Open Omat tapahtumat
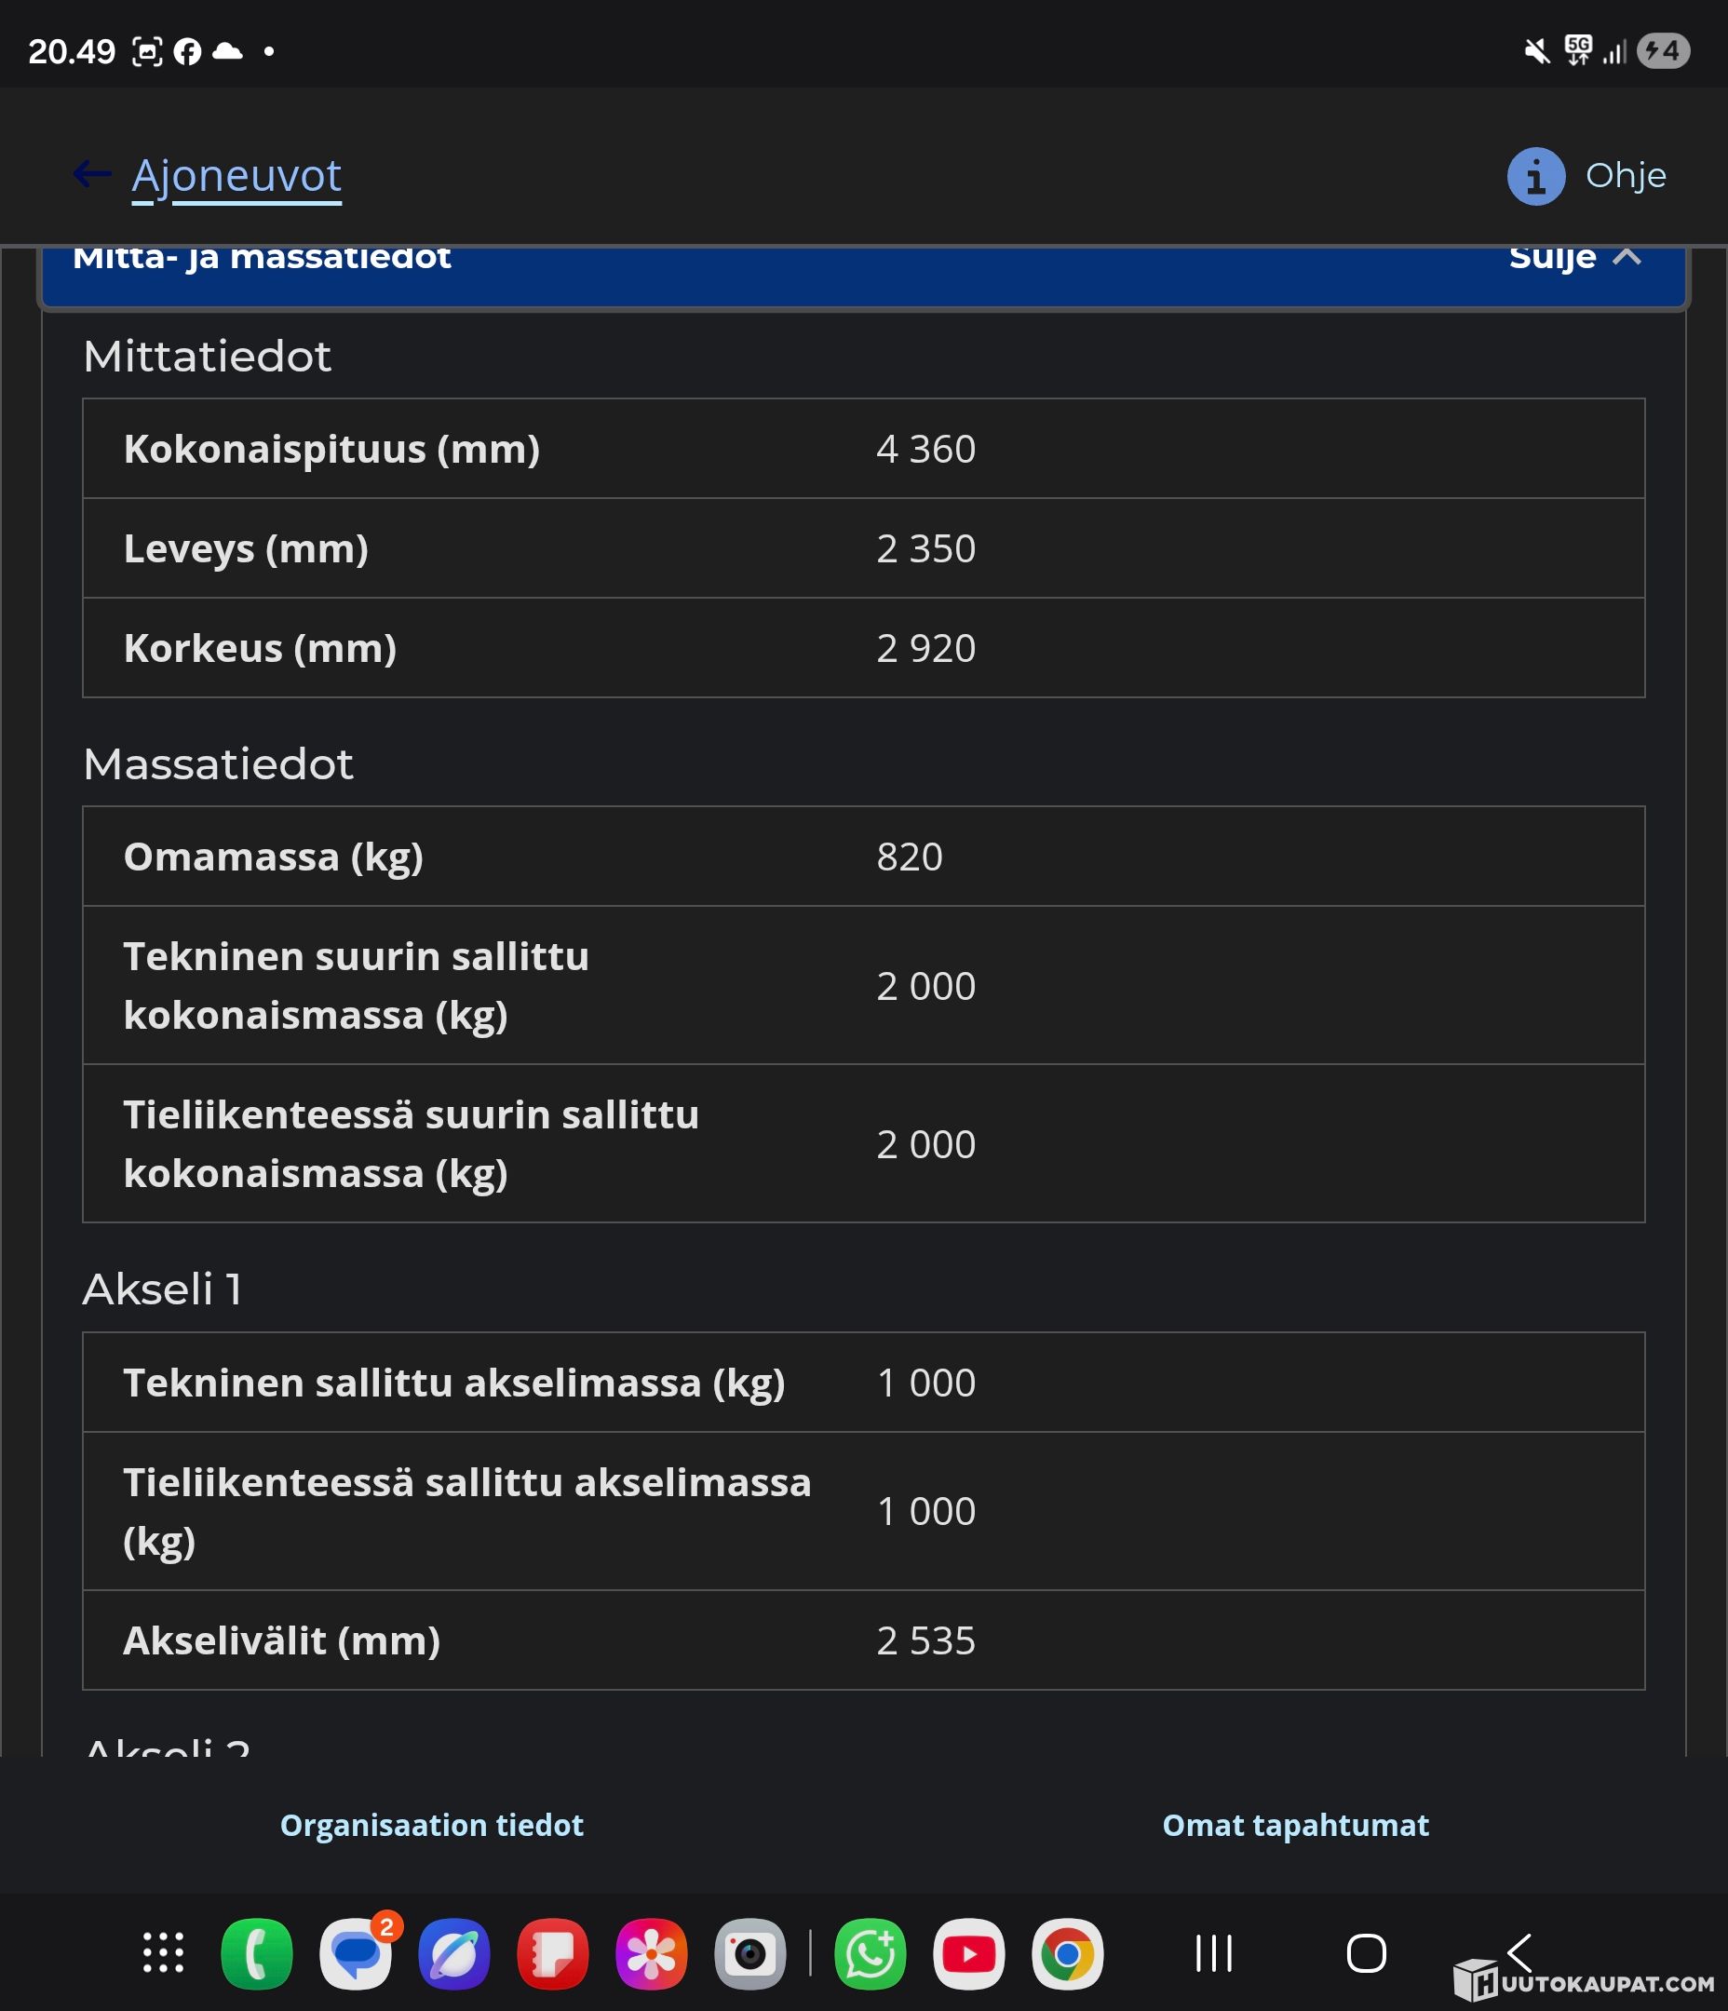1728x2011 pixels. point(1296,1825)
